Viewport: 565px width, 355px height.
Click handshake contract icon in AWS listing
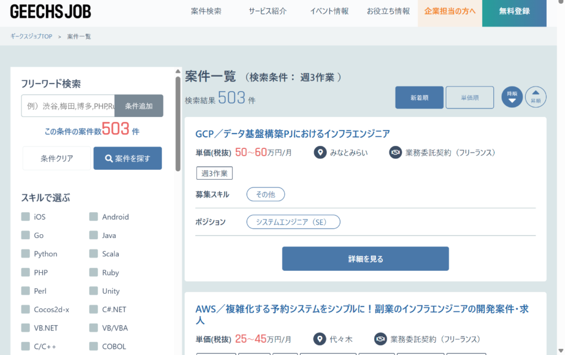(x=380, y=339)
